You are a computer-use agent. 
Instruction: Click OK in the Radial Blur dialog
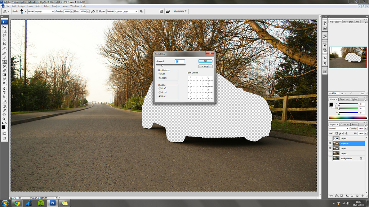pos(205,61)
